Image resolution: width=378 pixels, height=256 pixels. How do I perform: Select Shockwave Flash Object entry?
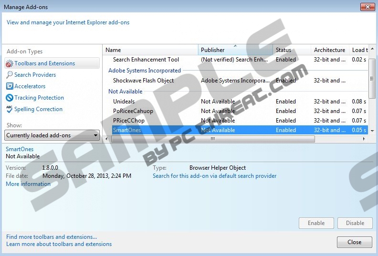143,81
